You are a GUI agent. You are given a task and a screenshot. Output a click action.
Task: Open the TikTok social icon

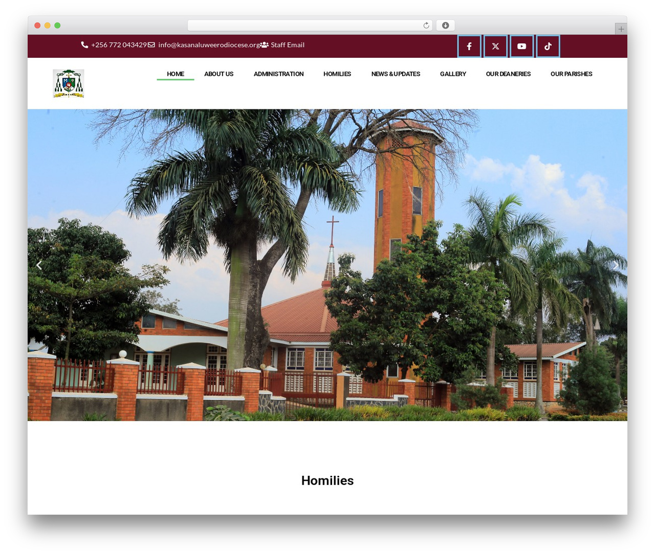pos(548,47)
